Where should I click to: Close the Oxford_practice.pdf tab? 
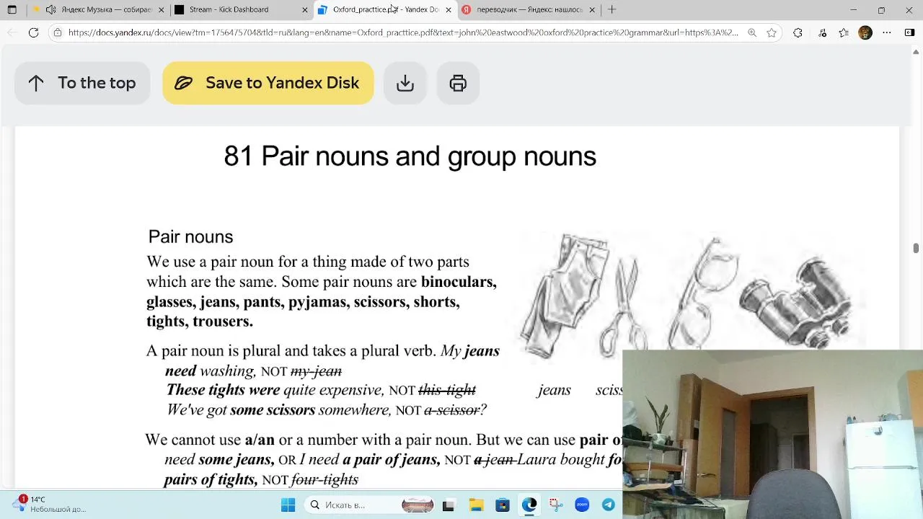point(448,9)
